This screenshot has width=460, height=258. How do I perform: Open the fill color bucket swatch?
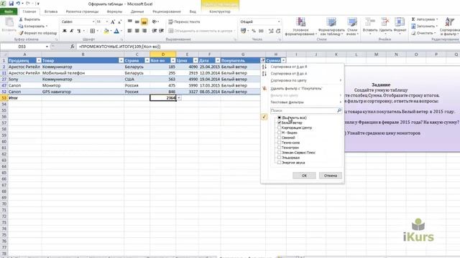tap(106, 31)
